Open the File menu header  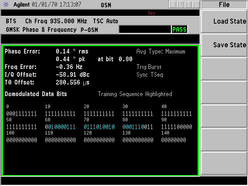tap(224, 5)
